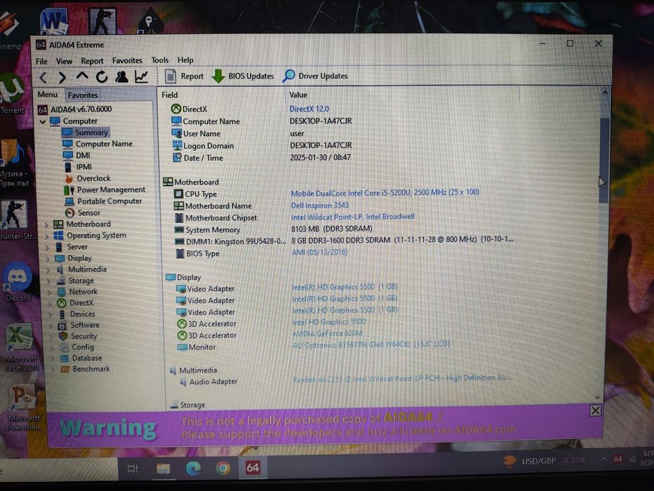Click the scrollbar down arrow in the details list

click(598, 398)
